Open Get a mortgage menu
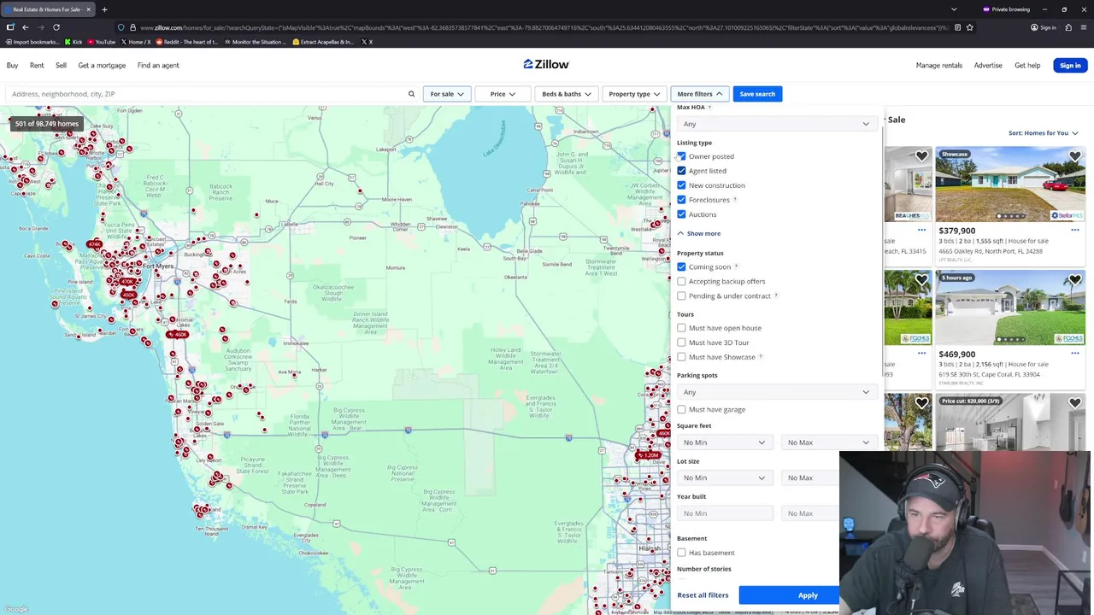Screen dimensions: 1094x615 pyautogui.click(x=102, y=65)
